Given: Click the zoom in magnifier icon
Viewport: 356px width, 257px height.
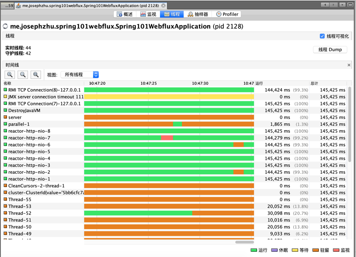Looking at the screenshot, I should (x=10, y=75).
